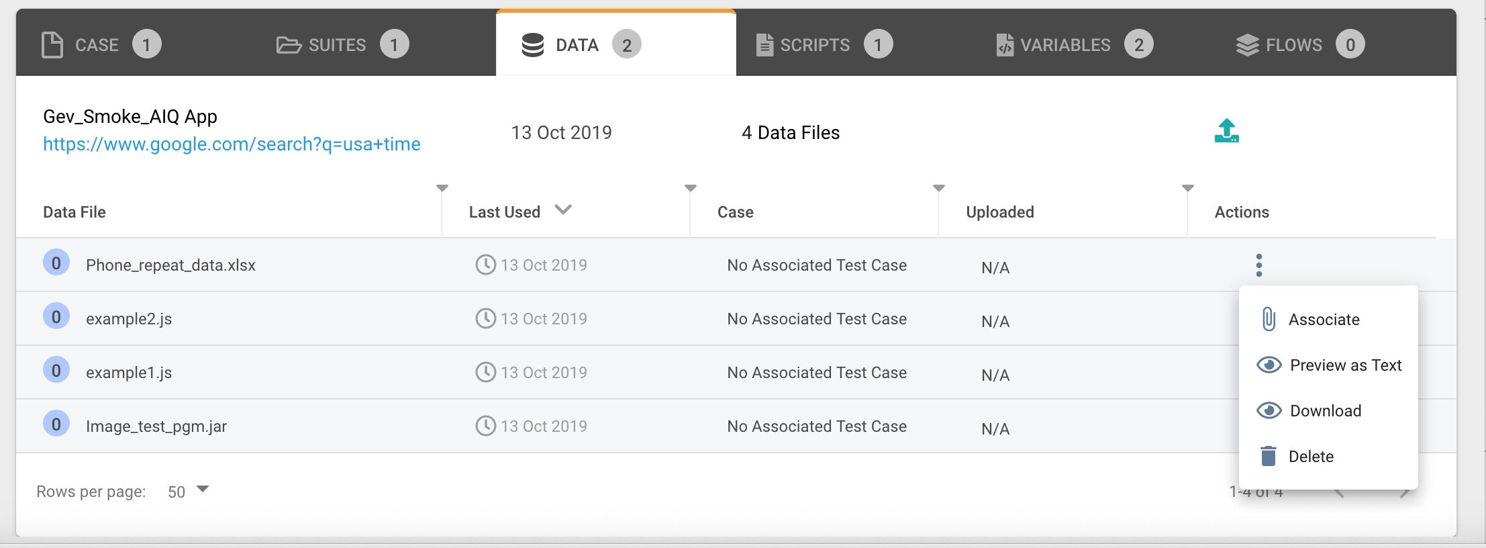
Task: Select Preview as Text in the menu
Action: point(1345,365)
